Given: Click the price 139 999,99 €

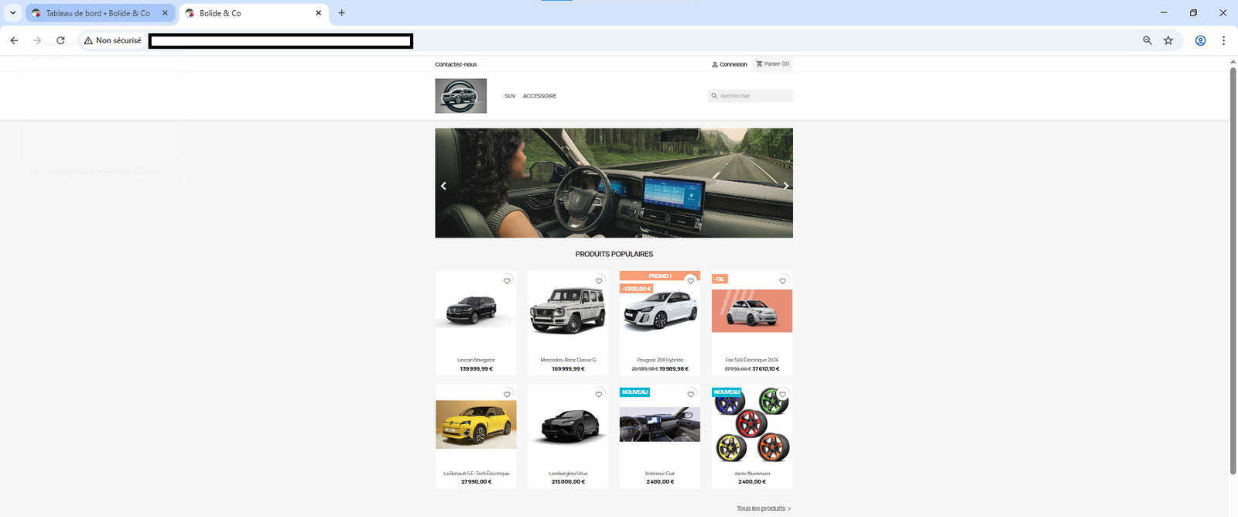Looking at the screenshot, I should coord(476,368).
